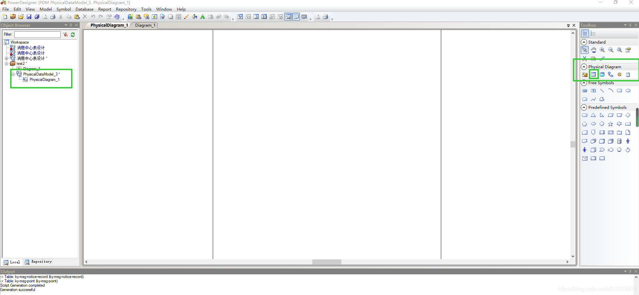Switch to the PhysicalDiagram_1 tab
This screenshot has height=295, width=639.
(109, 25)
